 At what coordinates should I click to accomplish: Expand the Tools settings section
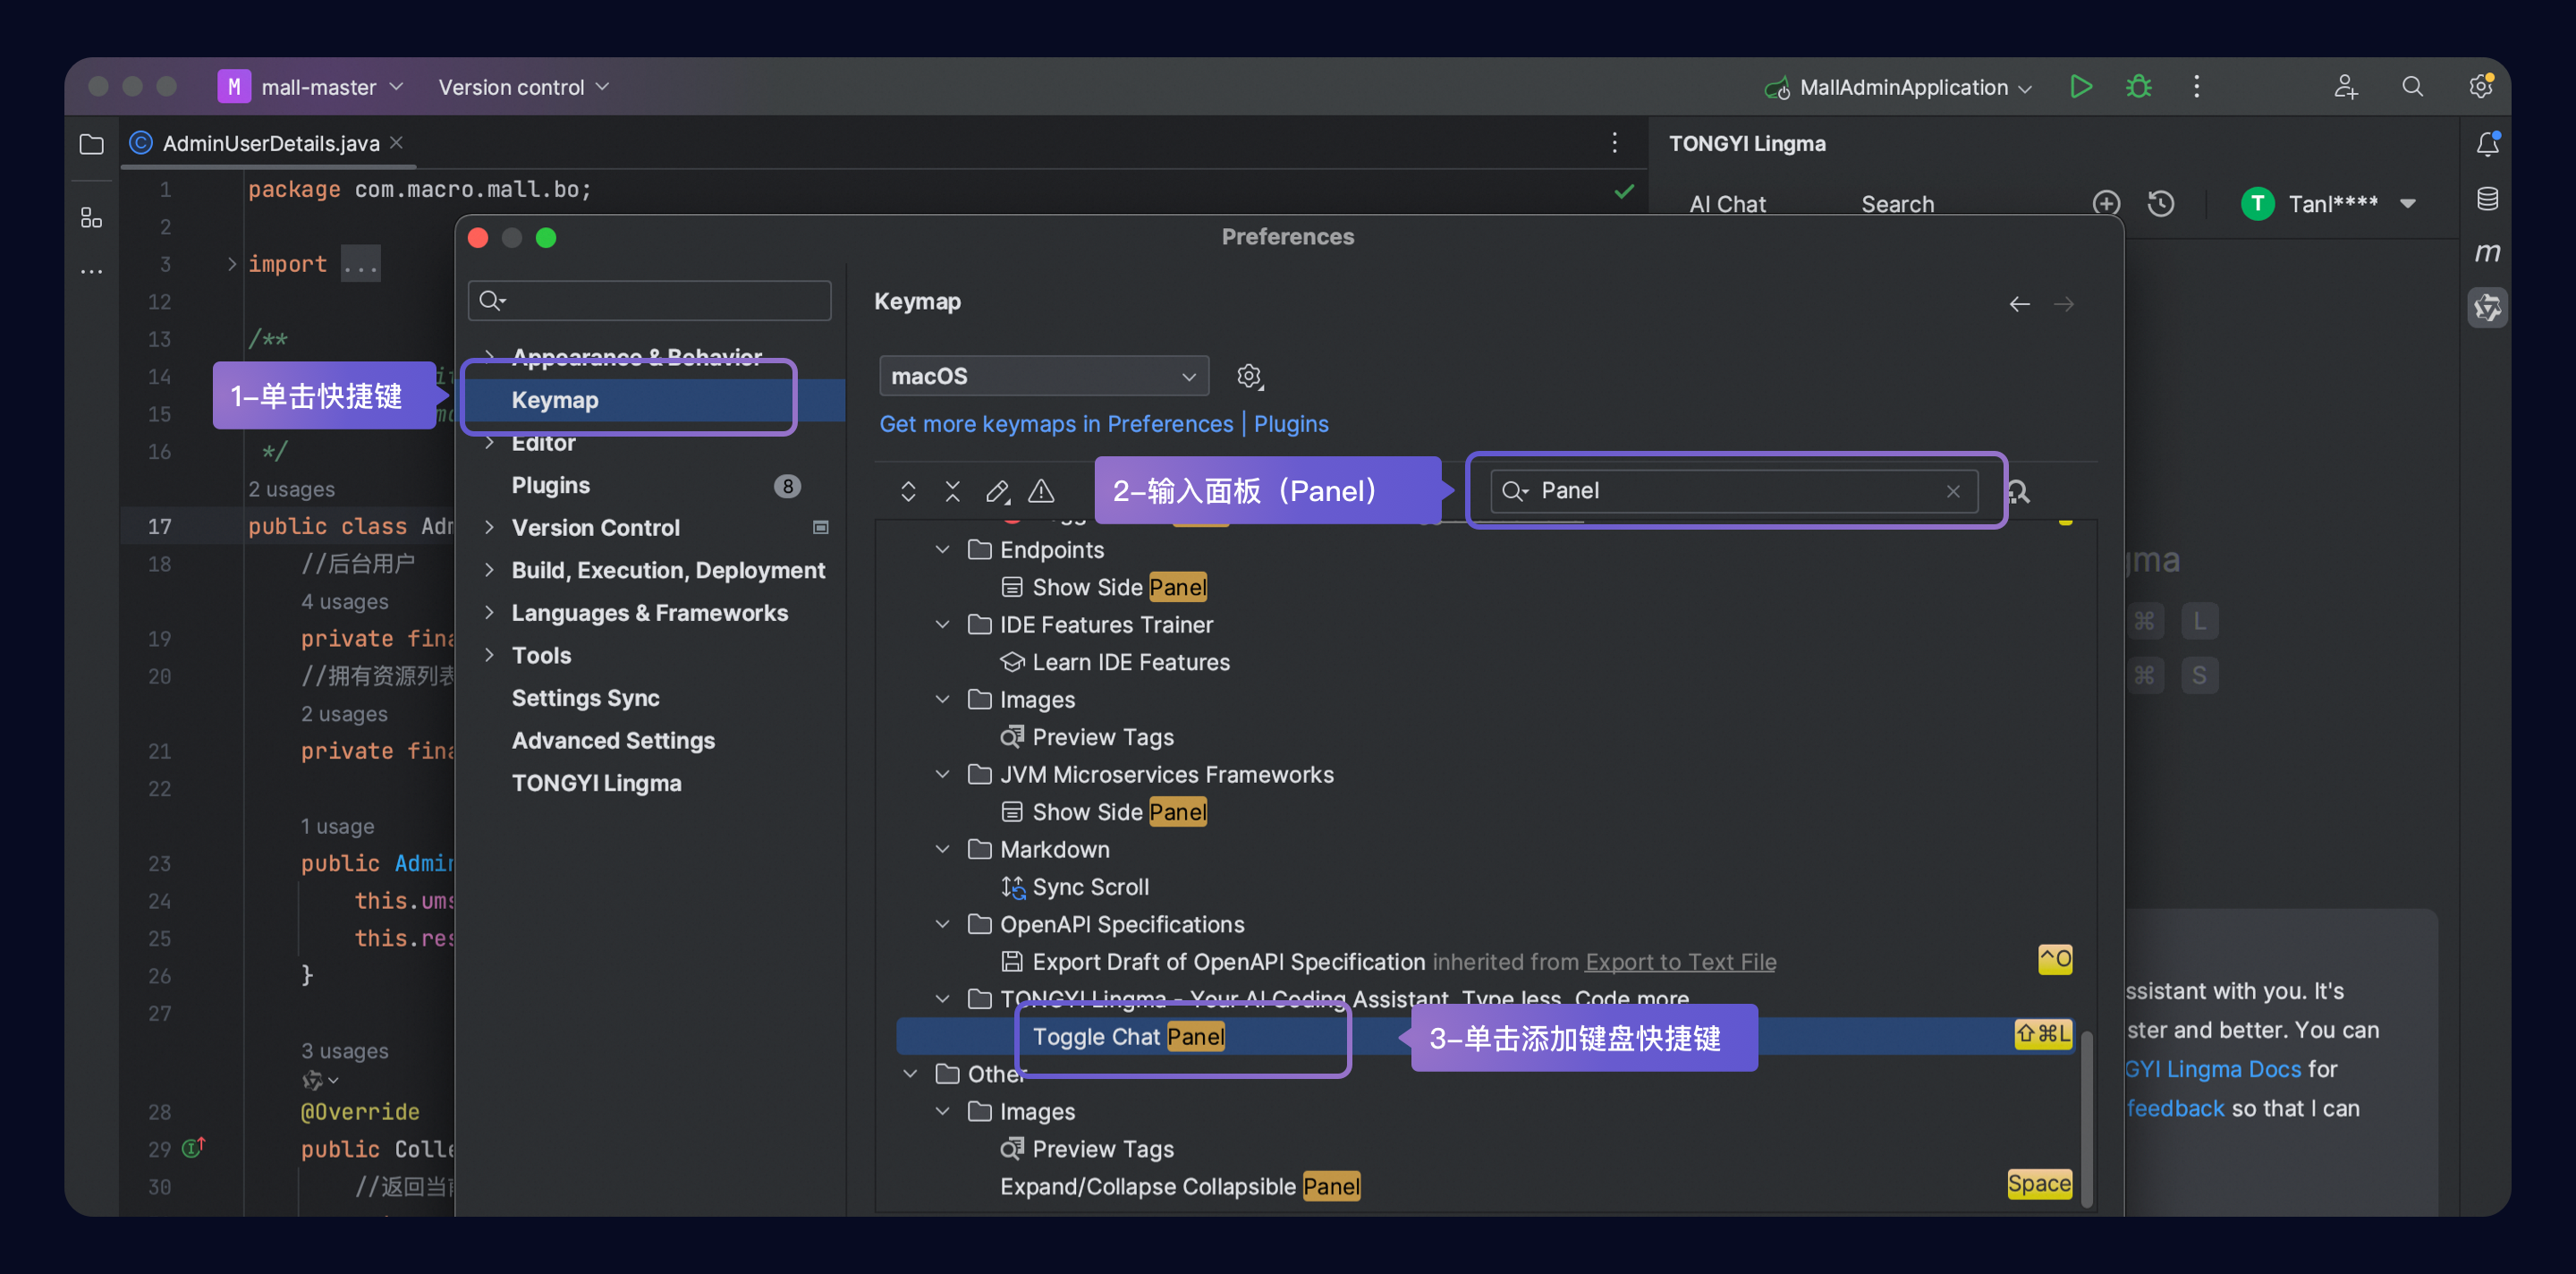pos(489,656)
